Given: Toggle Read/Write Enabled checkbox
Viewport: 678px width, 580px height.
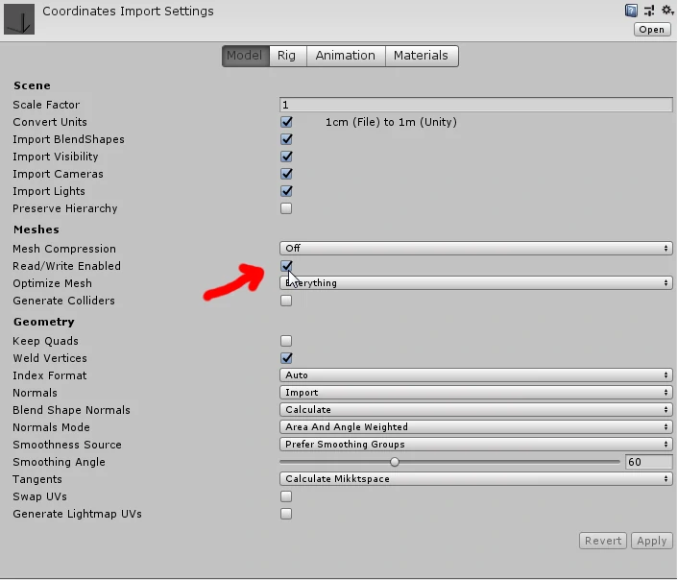Looking at the screenshot, I should tap(286, 266).
